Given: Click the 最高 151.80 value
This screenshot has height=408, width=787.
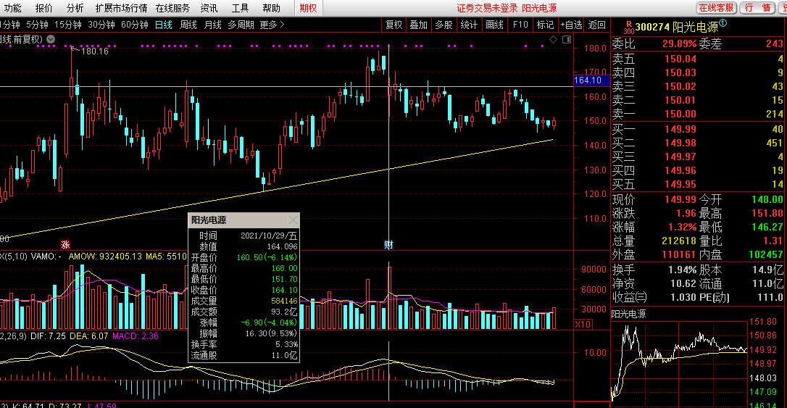Looking at the screenshot, I should pos(767,213).
